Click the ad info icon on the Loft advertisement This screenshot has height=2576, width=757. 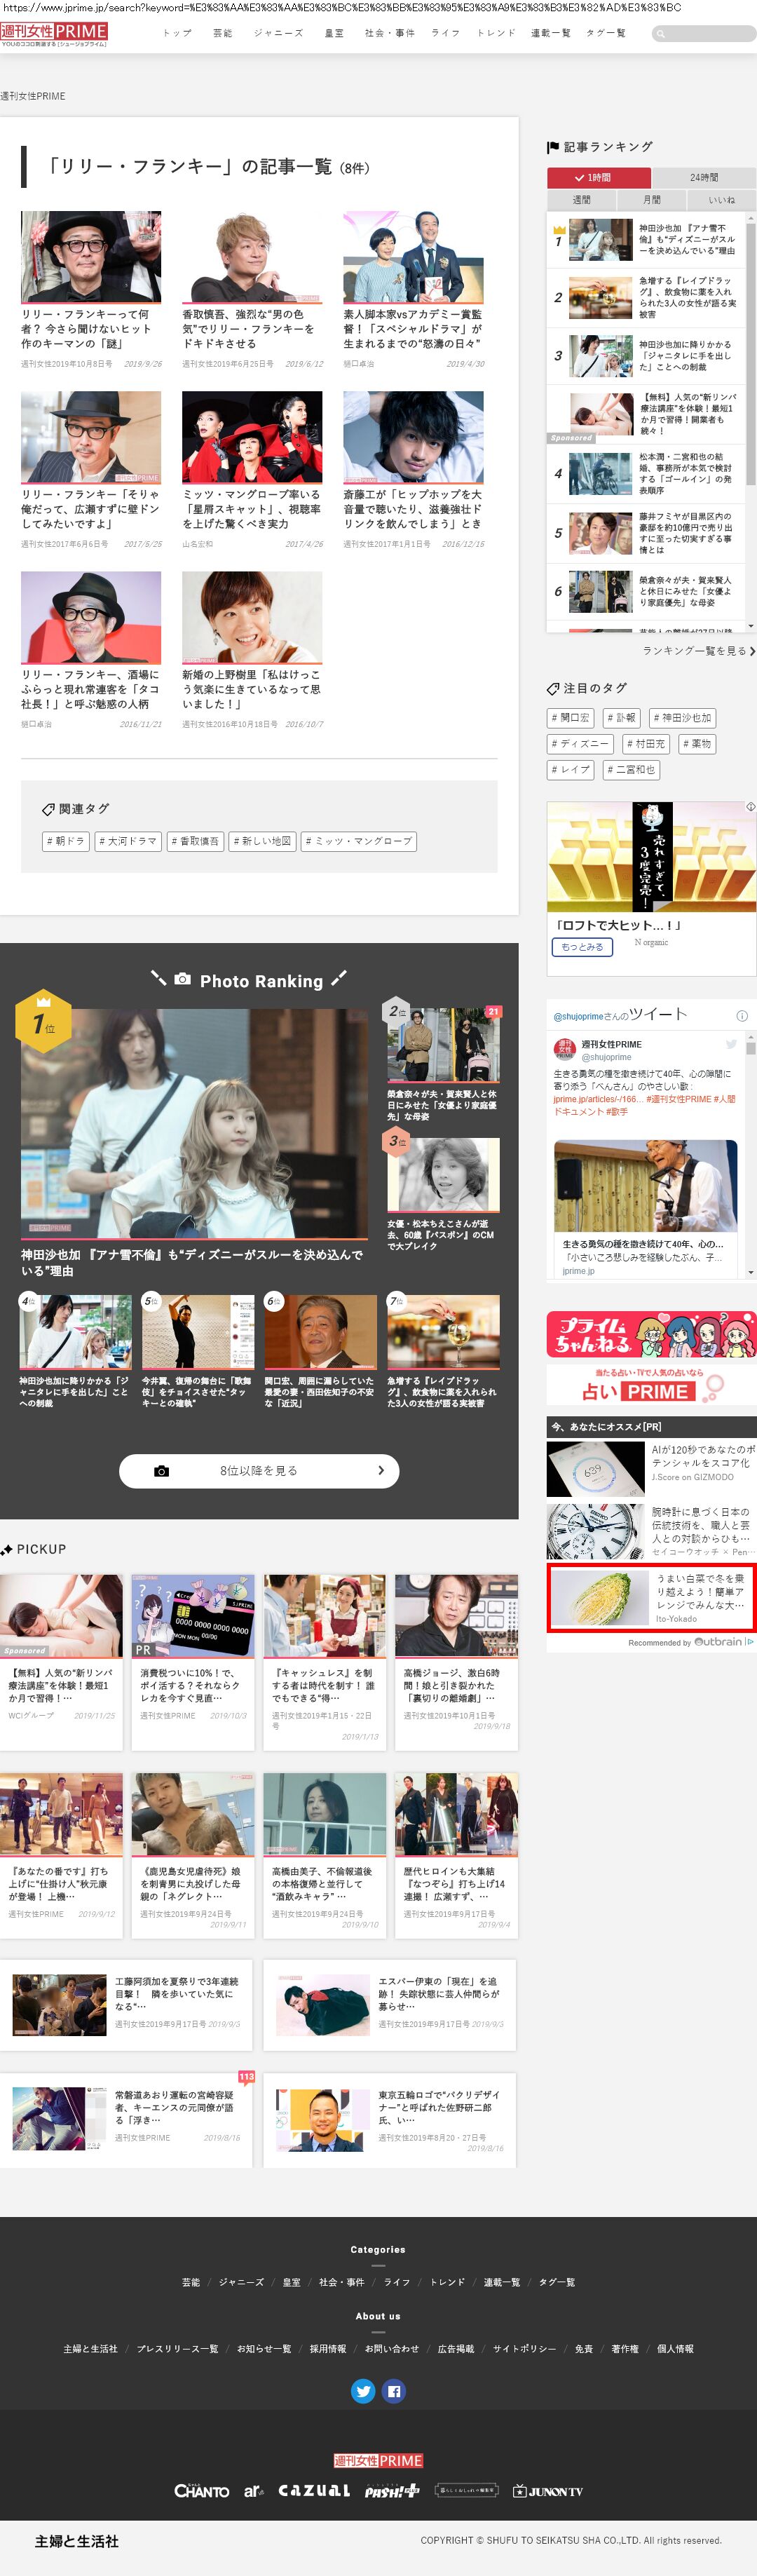750,806
